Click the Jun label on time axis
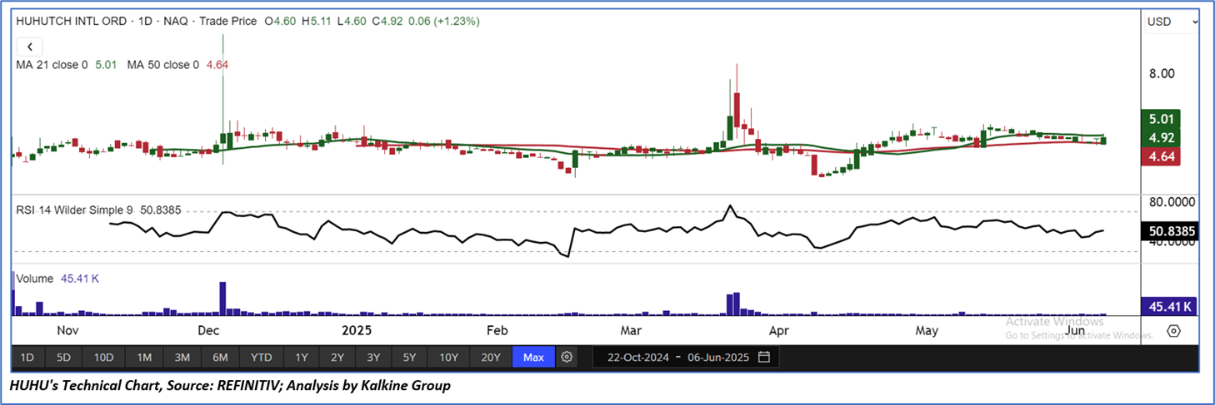The width and height of the screenshot is (1215, 405). click(1075, 331)
